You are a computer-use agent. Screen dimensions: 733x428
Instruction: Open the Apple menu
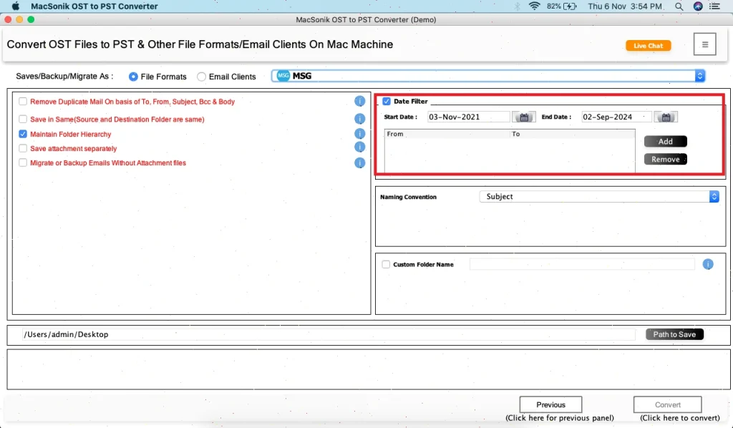[x=15, y=6]
